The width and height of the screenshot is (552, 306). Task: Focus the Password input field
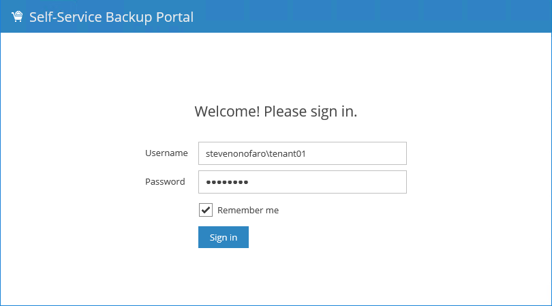pos(302,182)
